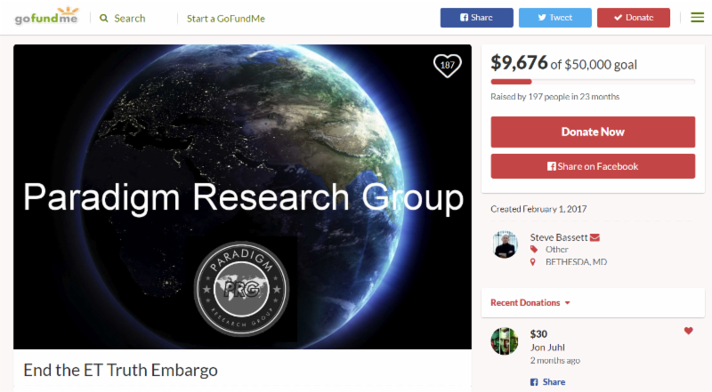This screenshot has width=712, height=392.
Task: Open Start a GoFundMe link
Action: click(x=226, y=19)
